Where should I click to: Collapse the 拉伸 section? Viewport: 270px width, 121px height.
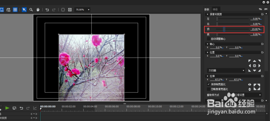pyautogui.click(x=207, y=76)
